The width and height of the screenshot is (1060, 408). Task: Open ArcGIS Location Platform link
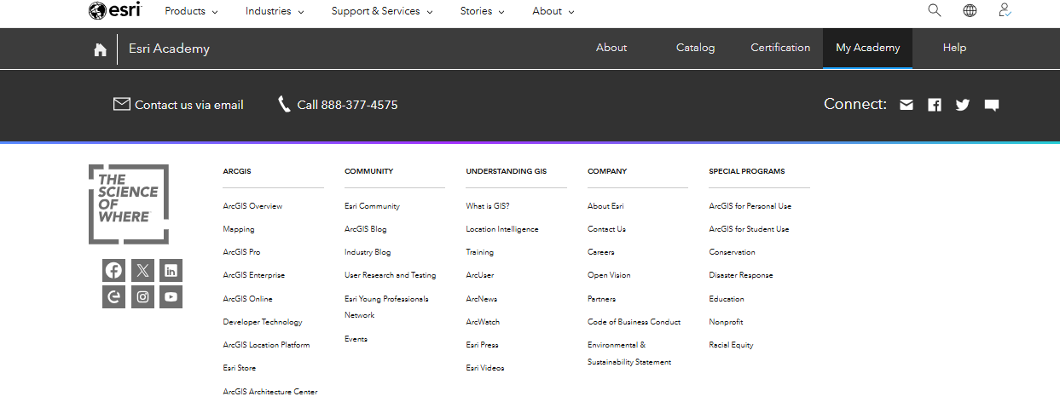tap(266, 345)
